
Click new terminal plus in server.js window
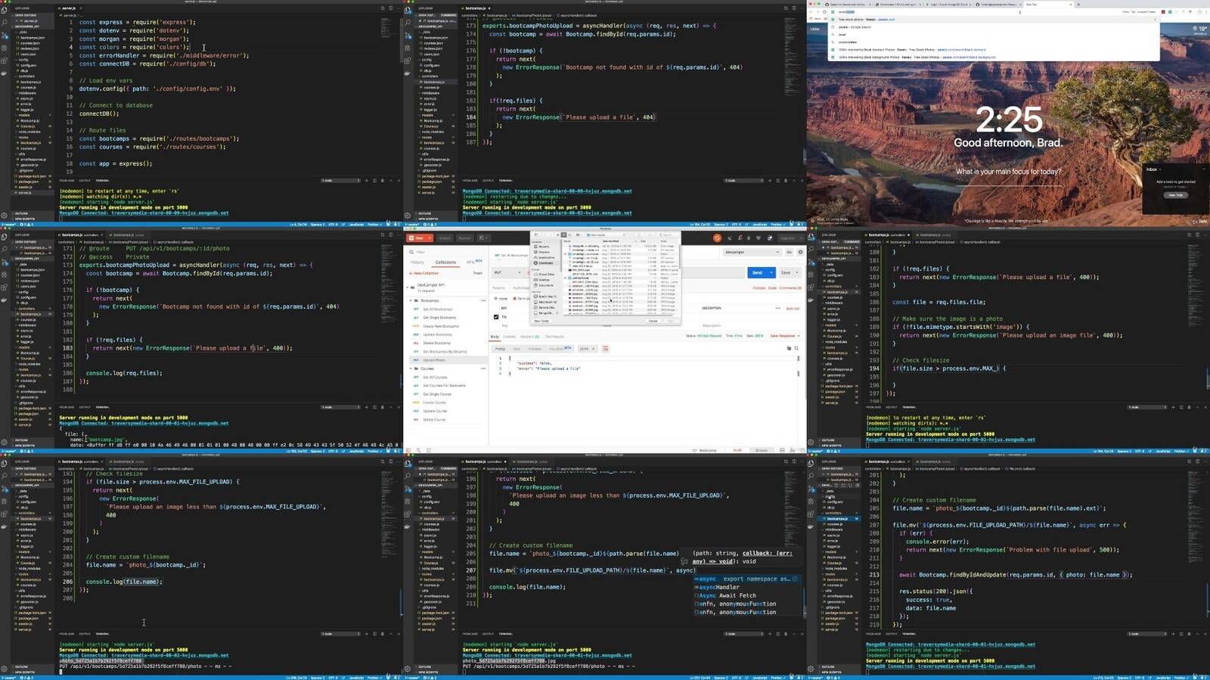(x=366, y=180)
